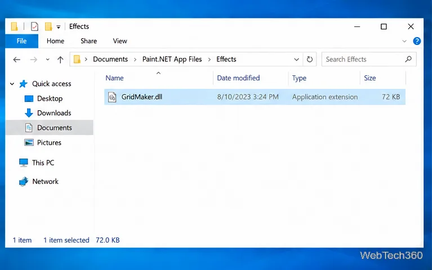Collapse the Quick access tree node
Screen dimensions: 432x270
pyautogui.click(x=12, y=84)
